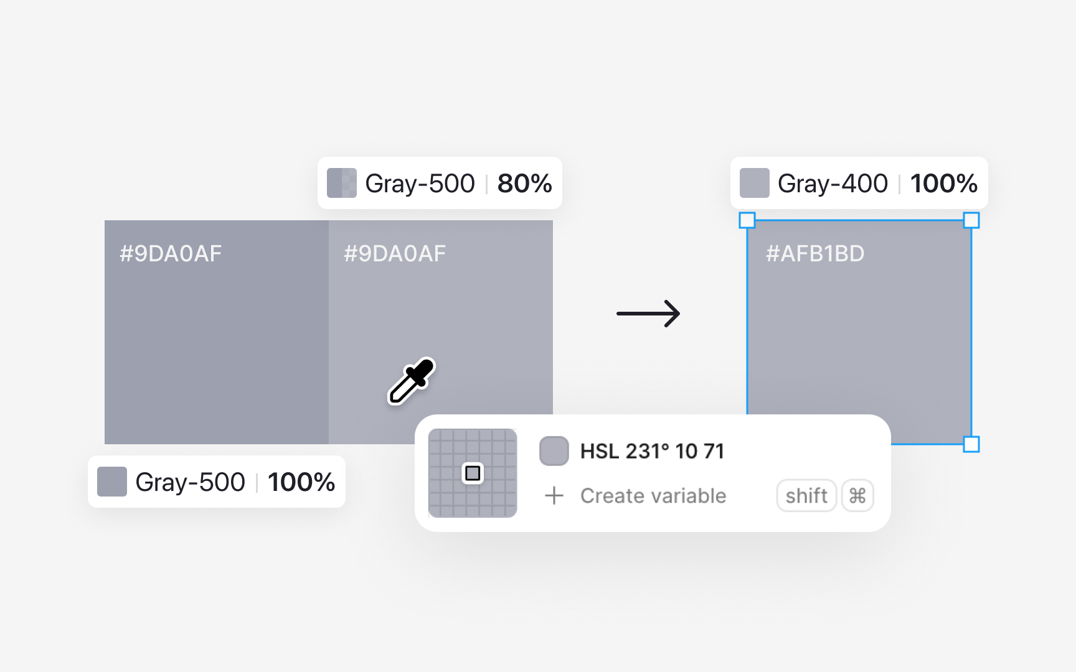Click the top-right selection handle

tap(971, 220)
